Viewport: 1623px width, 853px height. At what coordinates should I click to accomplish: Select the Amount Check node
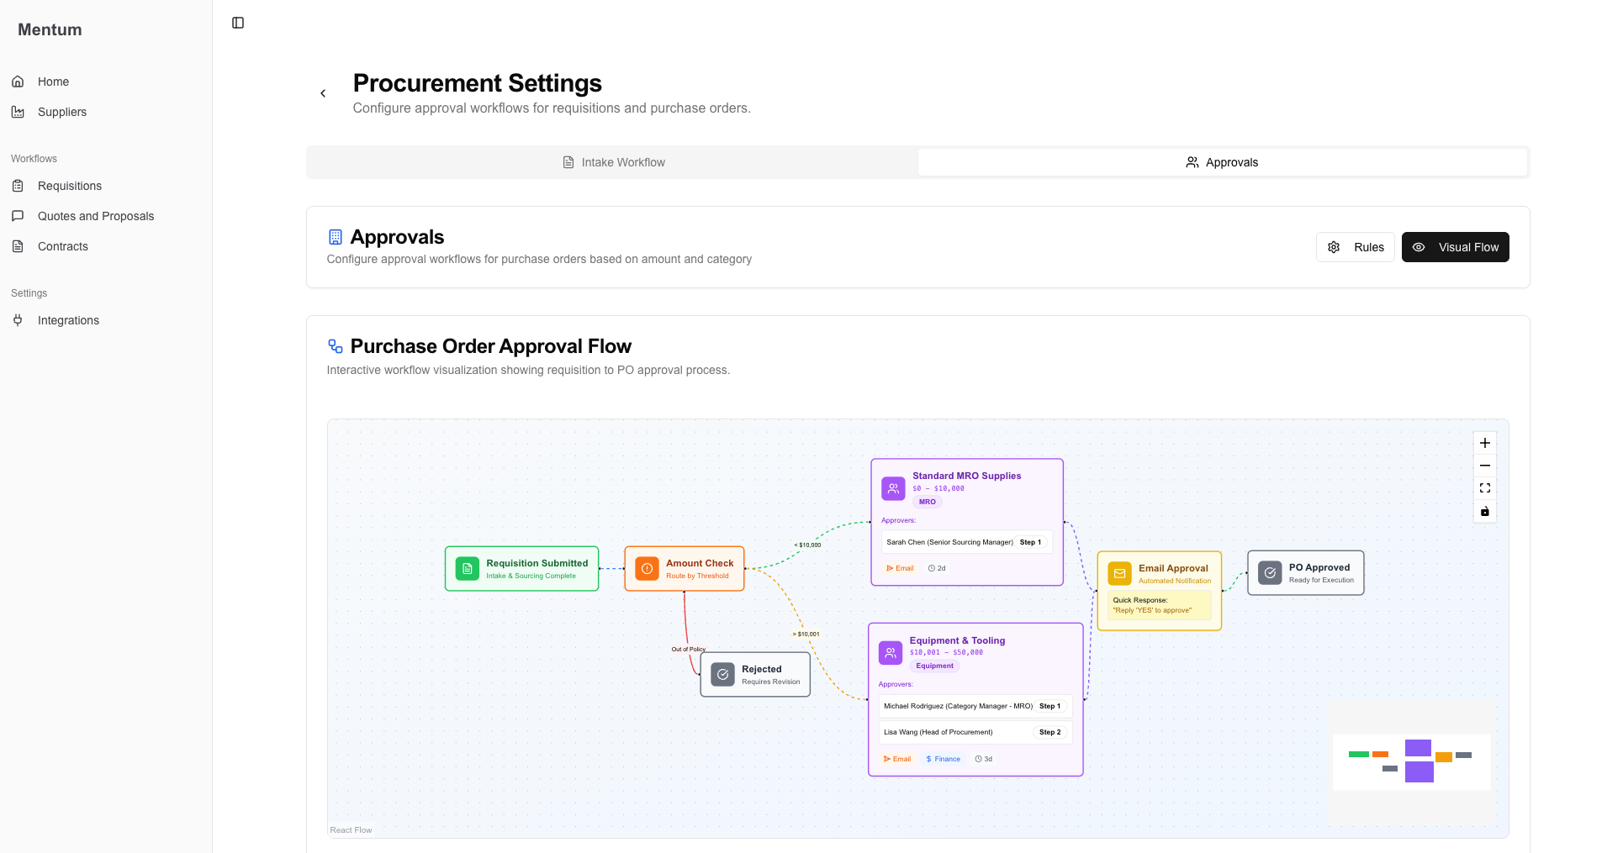[x=684, y=569]
